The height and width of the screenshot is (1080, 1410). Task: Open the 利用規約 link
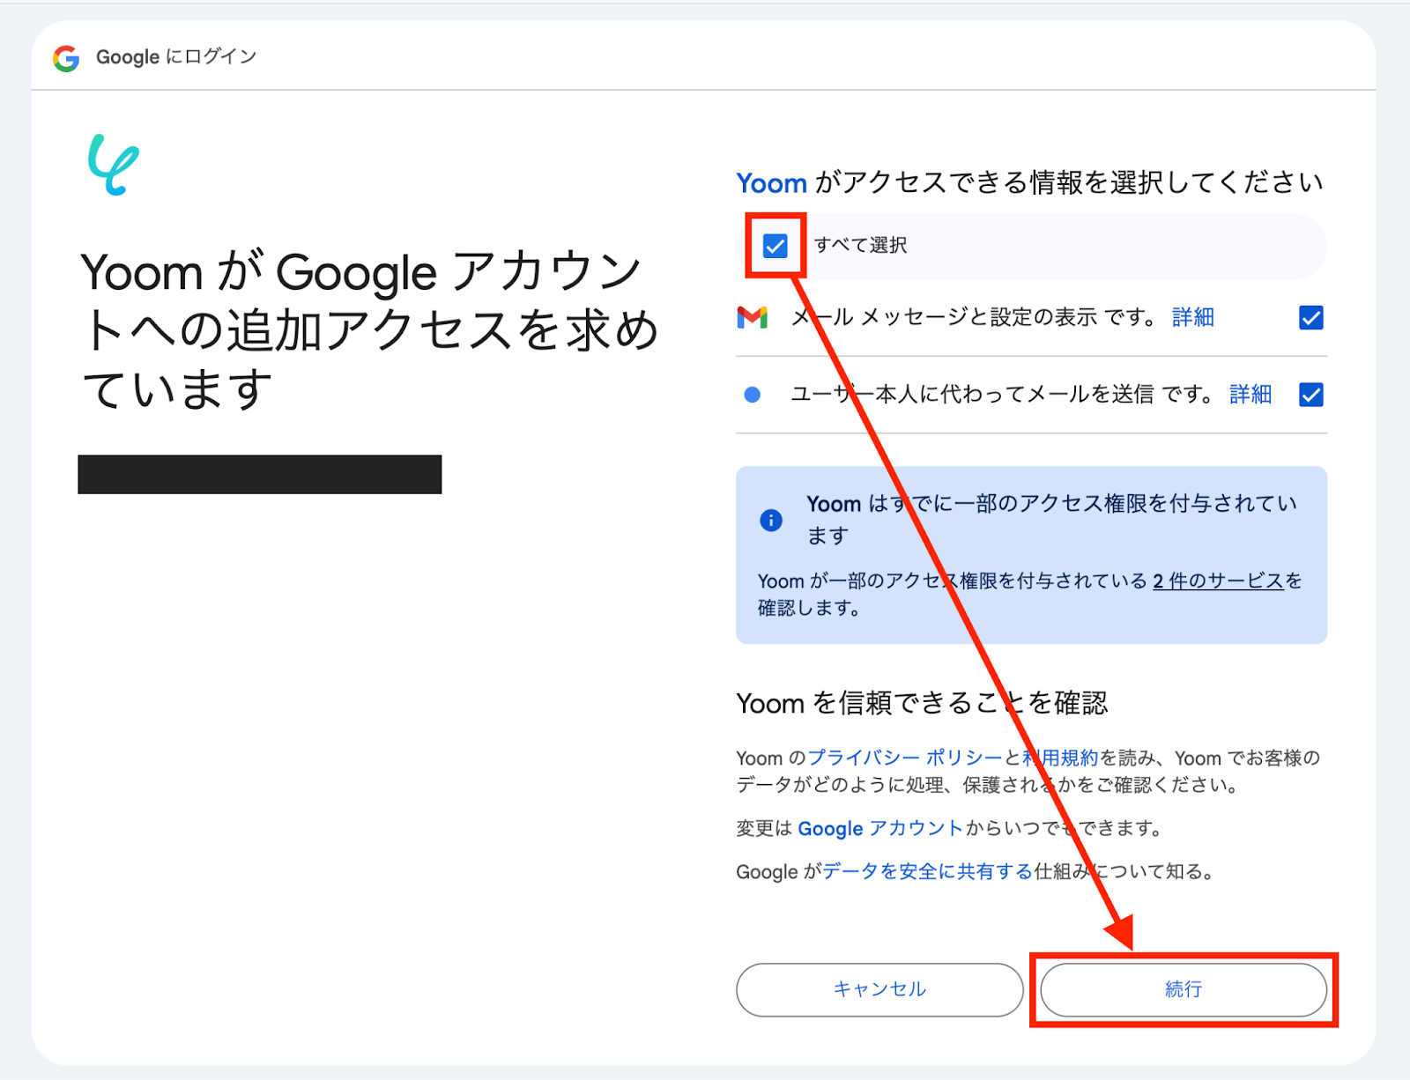point(1060,758)
